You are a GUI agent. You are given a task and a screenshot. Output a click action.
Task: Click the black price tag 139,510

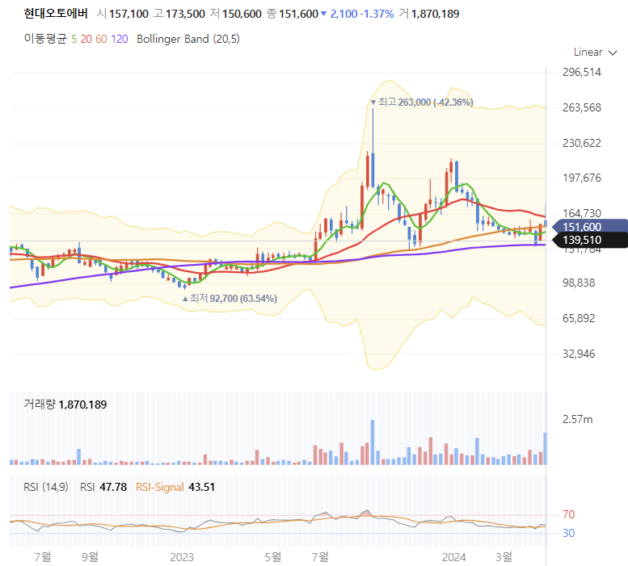[589, 240]
